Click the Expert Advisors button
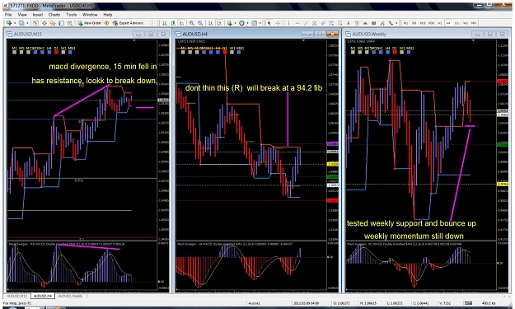Screen dimensions: 515x309 click(128, 23)
